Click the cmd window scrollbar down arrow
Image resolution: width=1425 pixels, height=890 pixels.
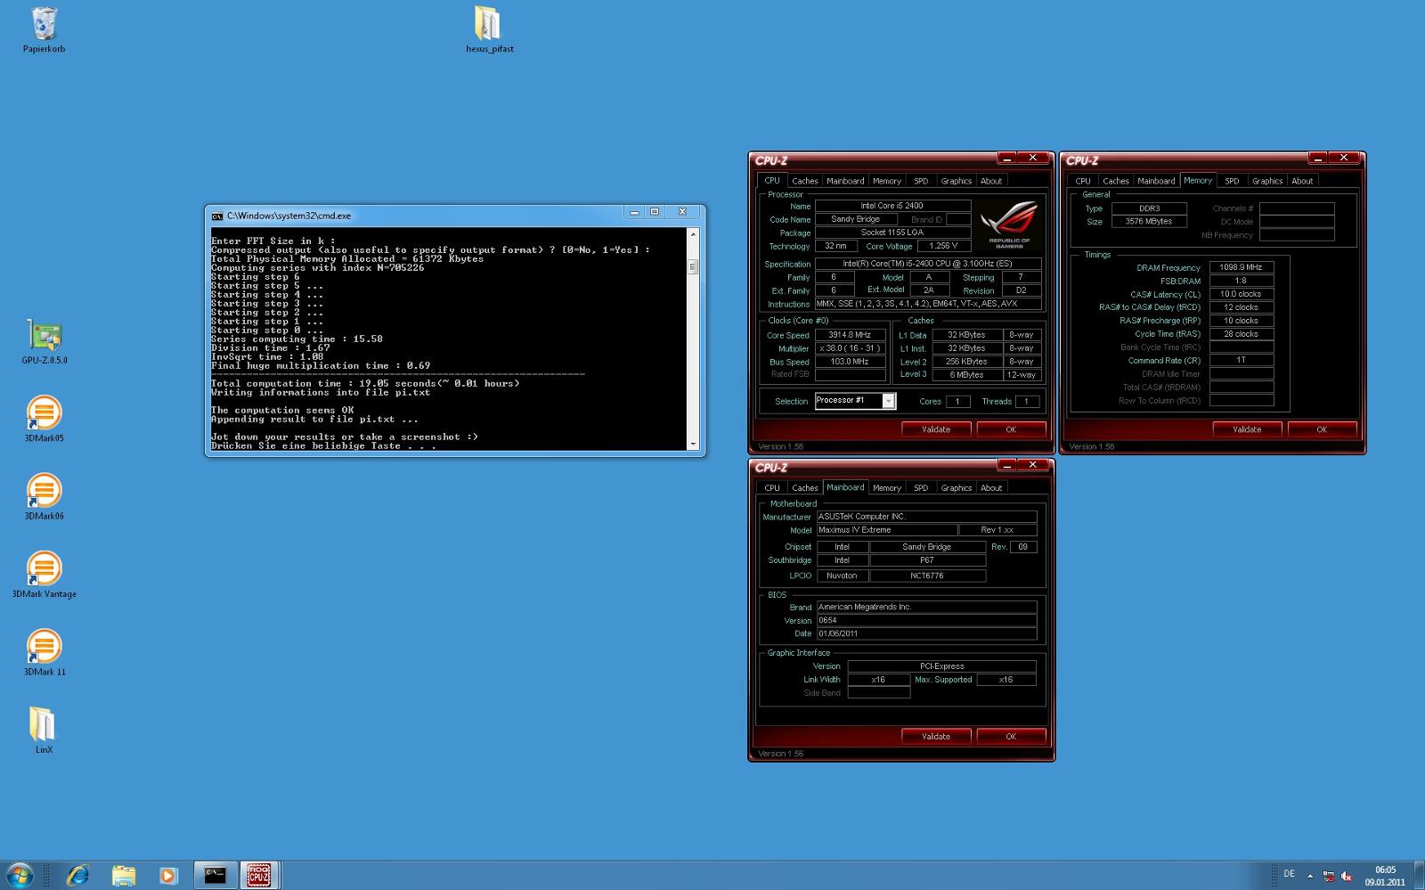tap(693, 444)
